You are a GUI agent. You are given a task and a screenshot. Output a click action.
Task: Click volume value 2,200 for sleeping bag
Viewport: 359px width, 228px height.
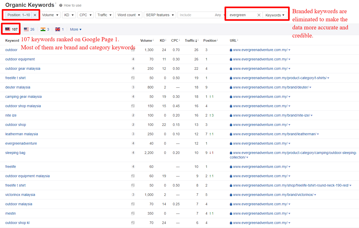[149, 153]
